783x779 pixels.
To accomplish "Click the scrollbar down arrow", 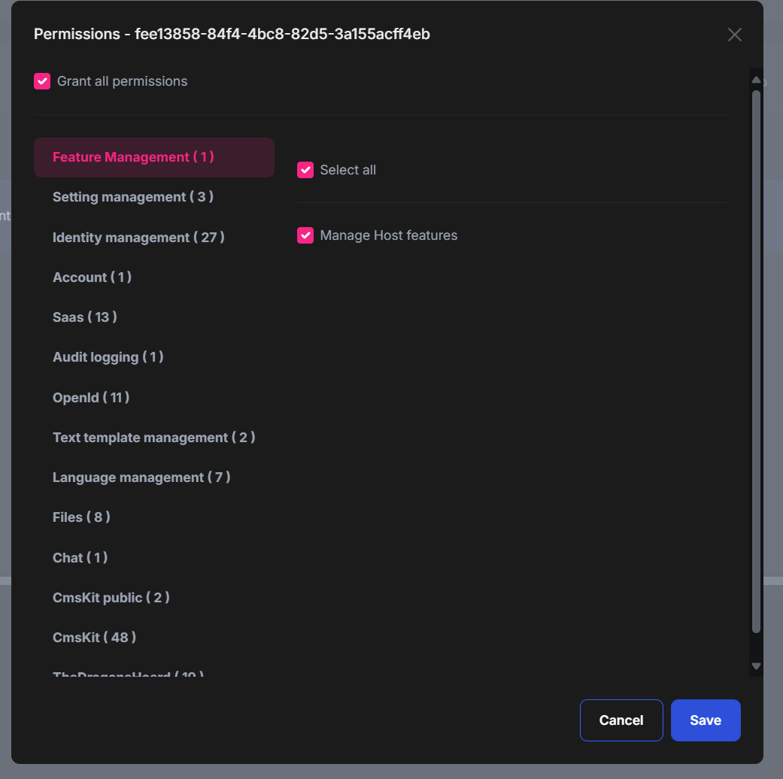I will pyautogui.click(x=757, y=665).
